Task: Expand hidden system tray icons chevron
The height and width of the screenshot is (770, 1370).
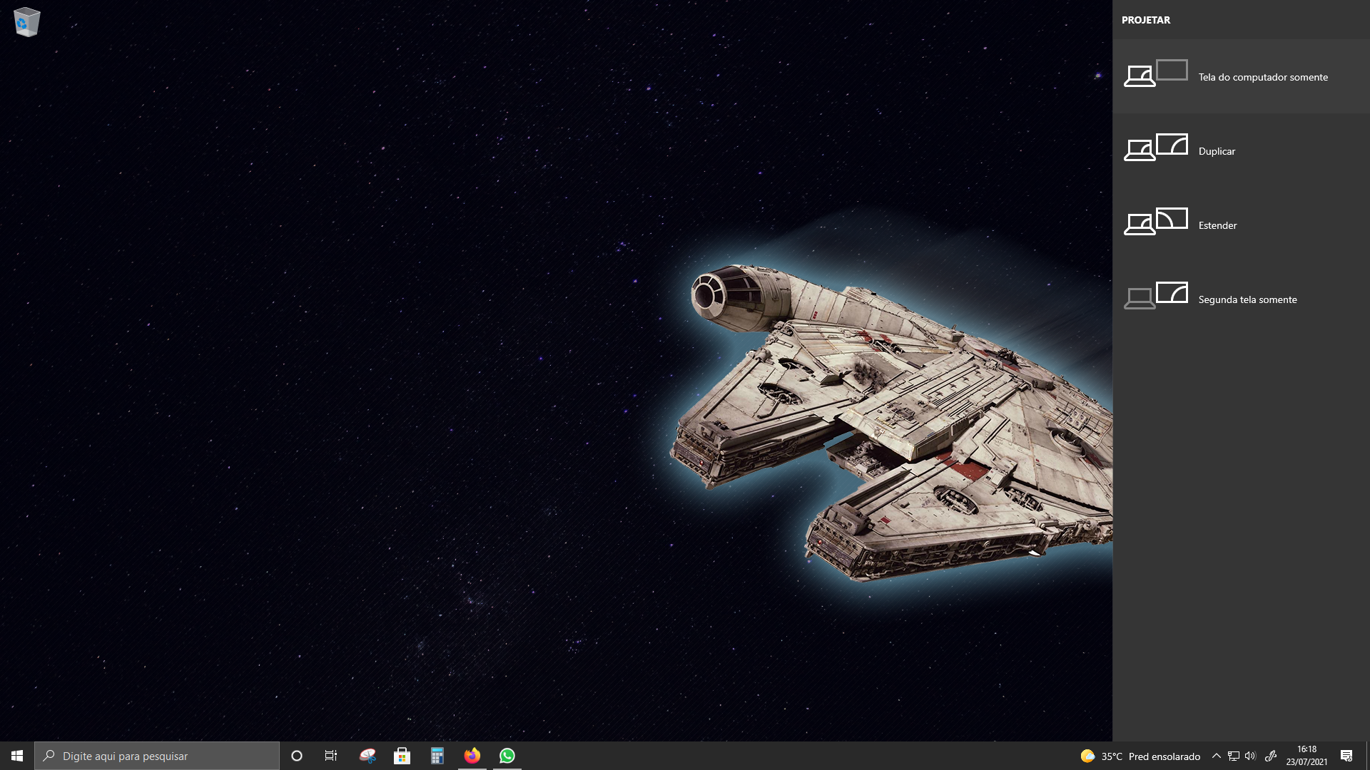Action: point(1217,756)
